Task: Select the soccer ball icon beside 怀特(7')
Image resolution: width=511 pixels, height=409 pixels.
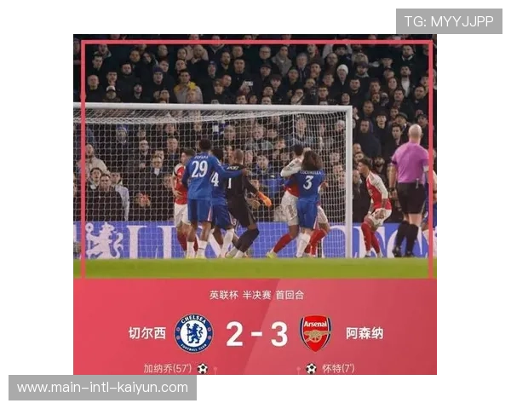Action: click(311, 369)
